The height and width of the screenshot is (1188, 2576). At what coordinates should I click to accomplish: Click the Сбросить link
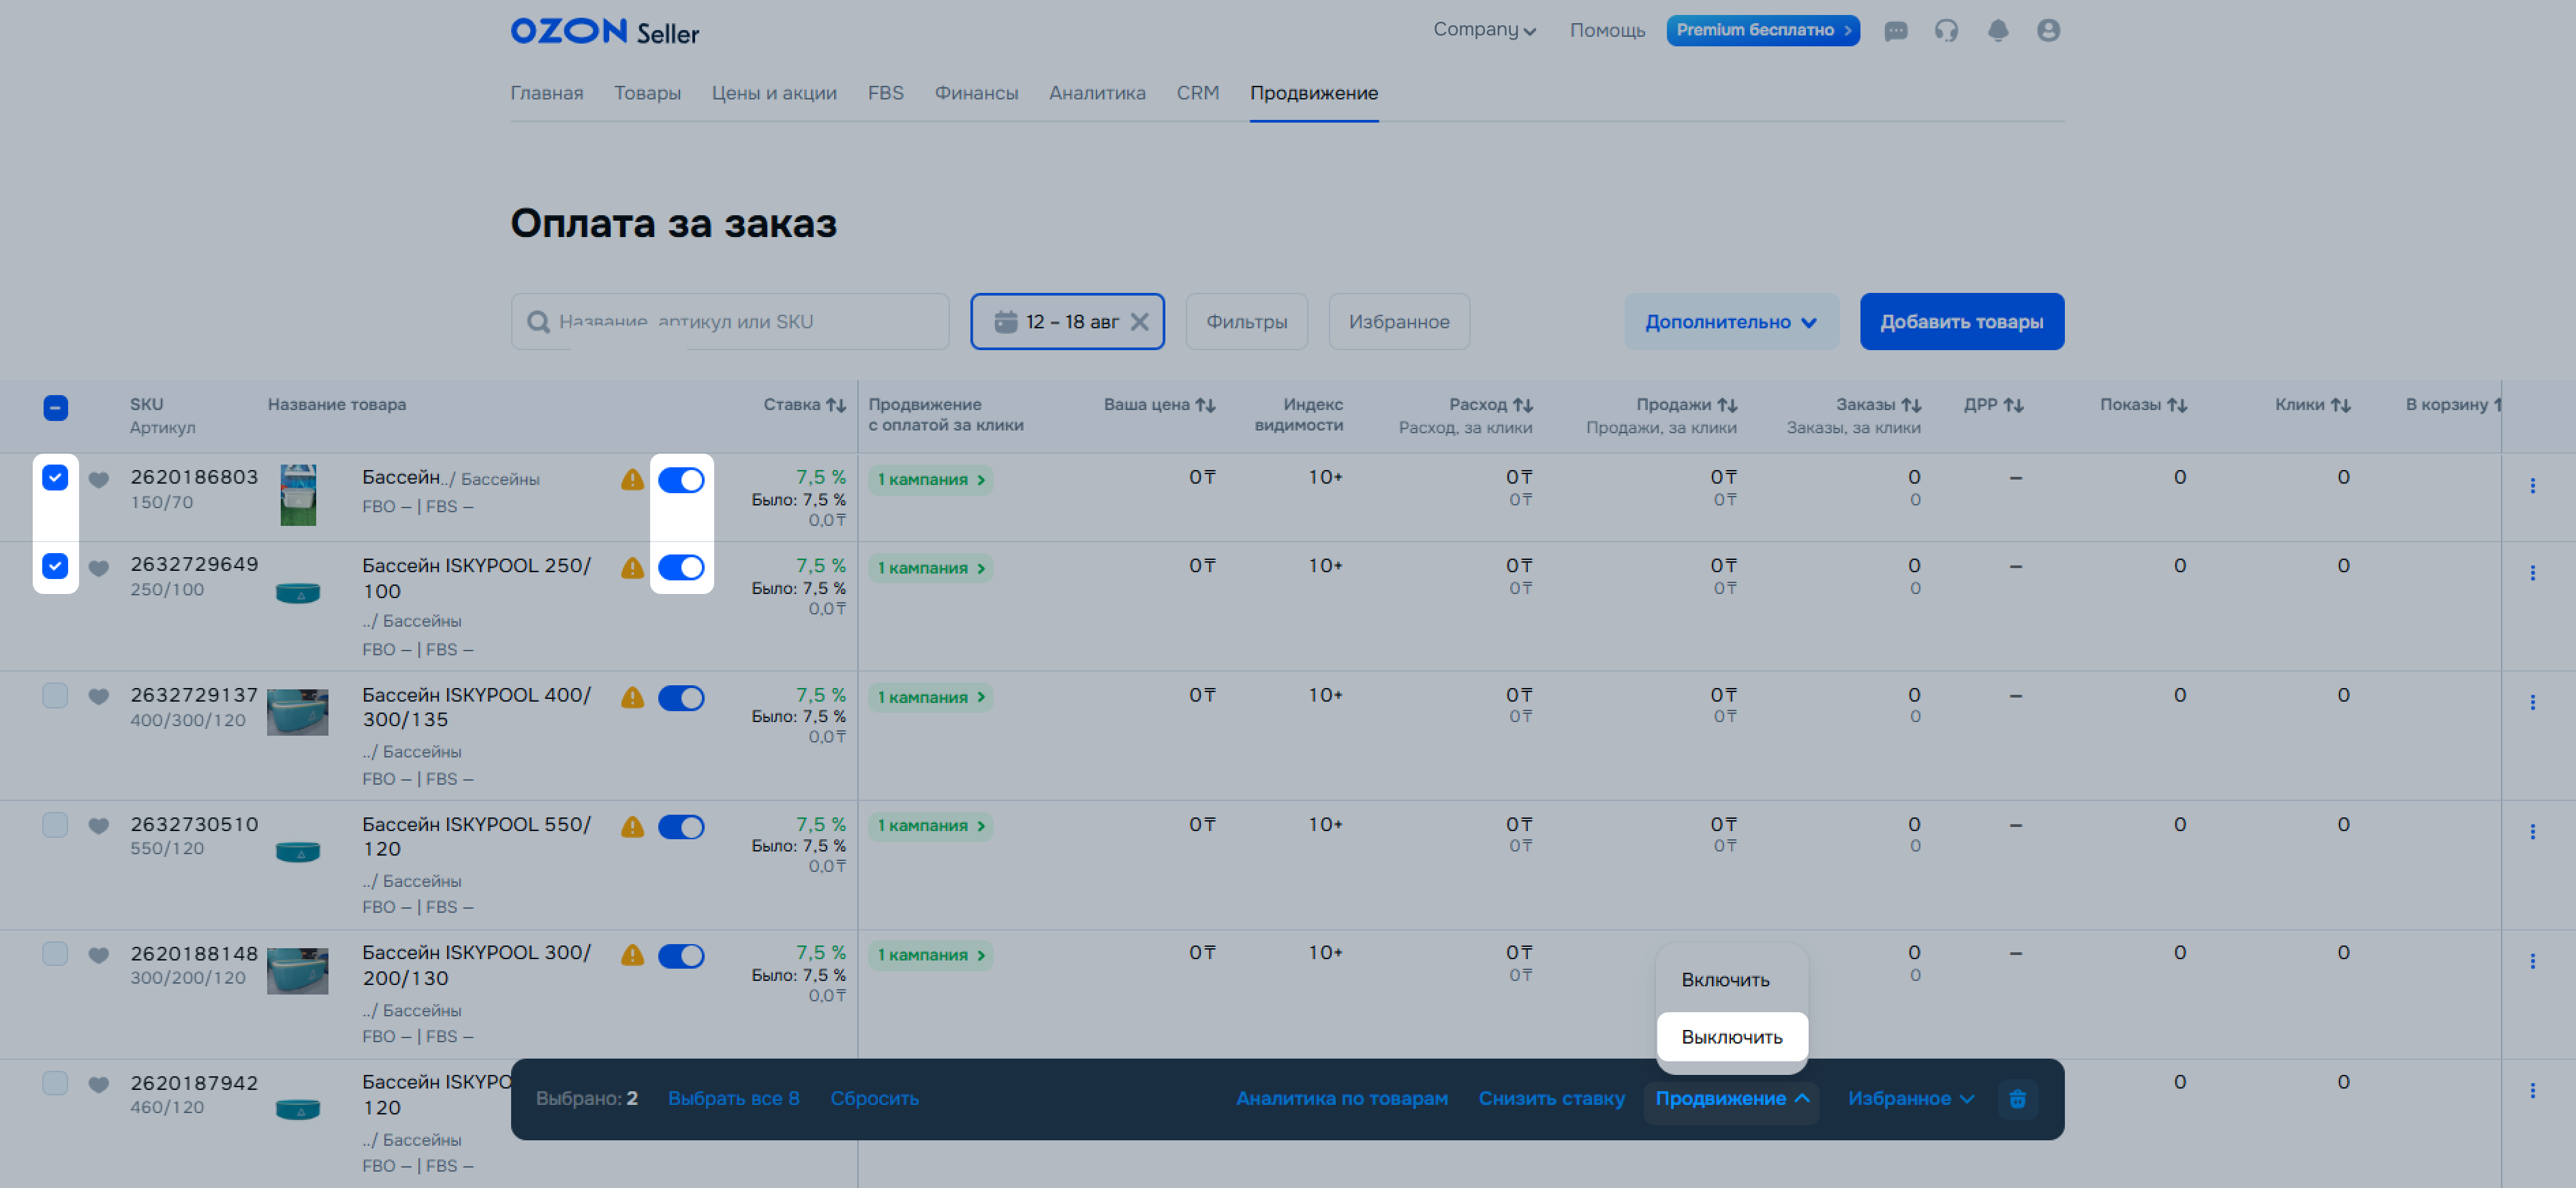(x=874, y=1099)
